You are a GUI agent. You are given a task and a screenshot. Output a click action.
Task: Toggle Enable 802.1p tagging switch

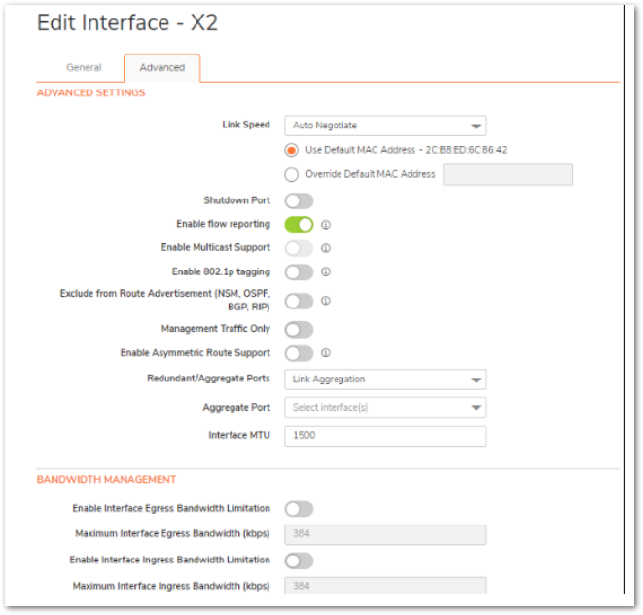click(299, 272)
